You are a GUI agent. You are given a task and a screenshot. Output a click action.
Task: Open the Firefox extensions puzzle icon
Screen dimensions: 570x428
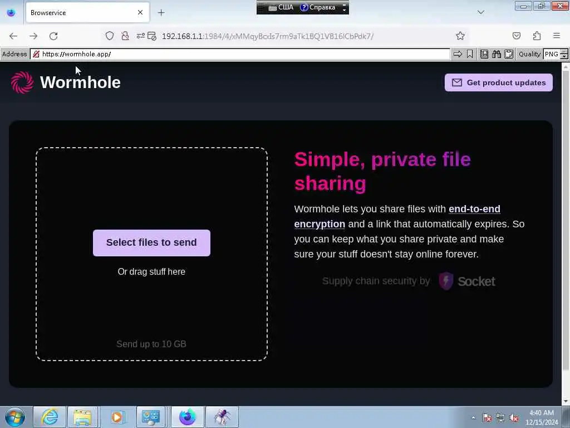click(x=537, y=36)
